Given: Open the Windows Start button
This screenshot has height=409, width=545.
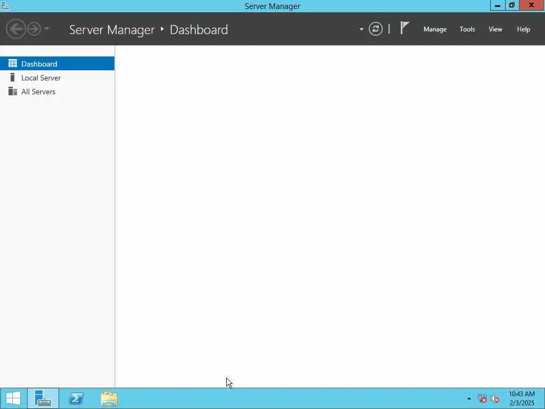Looking at the screenshot, I should (x=13, y=398).
